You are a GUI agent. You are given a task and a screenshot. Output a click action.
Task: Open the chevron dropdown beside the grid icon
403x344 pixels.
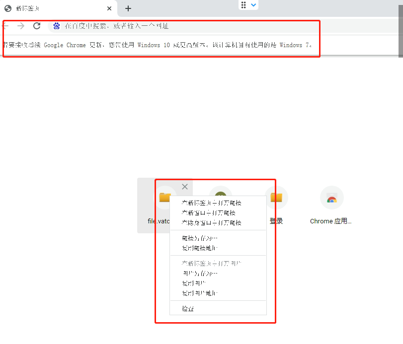(254, 5)
